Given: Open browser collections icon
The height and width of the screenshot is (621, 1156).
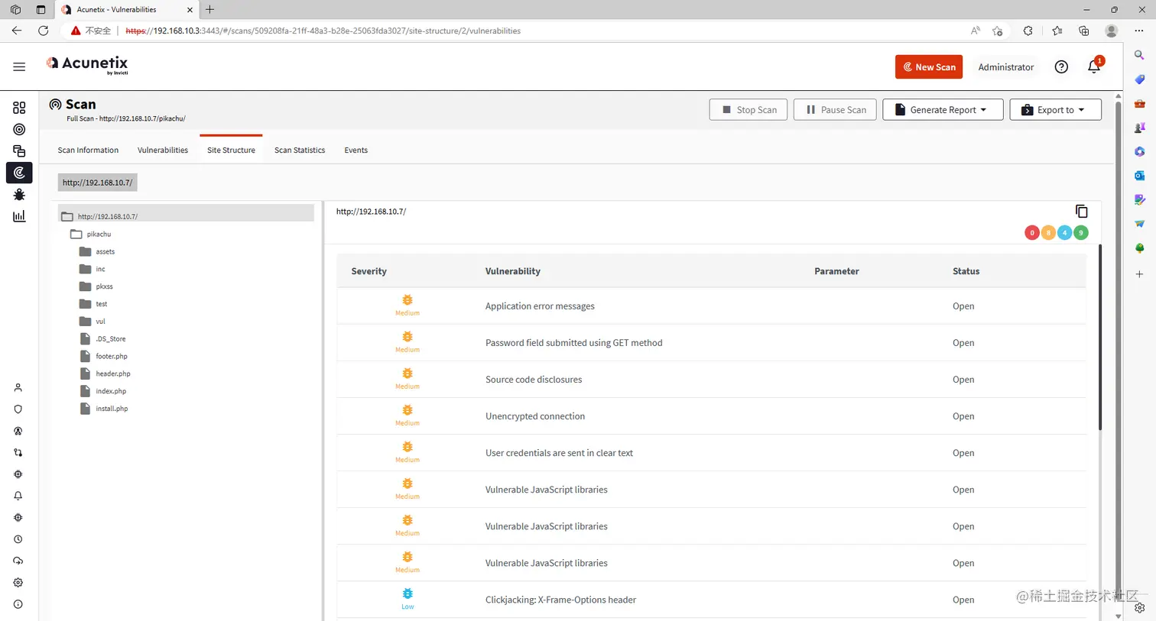Looking at the screenshot, I should click(x=1084, y=31).
